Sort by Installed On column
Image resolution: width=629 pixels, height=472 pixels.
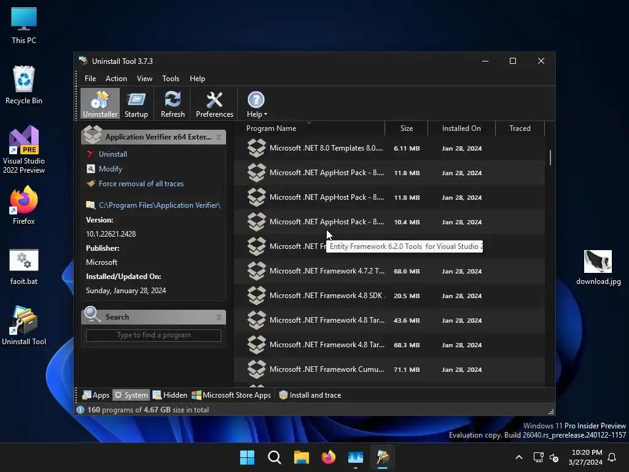coord(461,128)
